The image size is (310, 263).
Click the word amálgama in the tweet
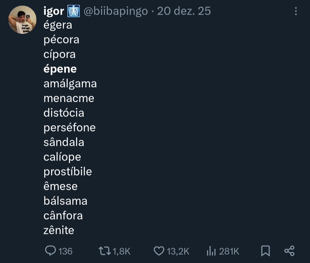(70, 84)
